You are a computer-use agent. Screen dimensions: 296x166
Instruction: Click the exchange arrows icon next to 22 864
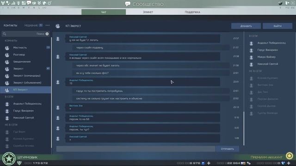(249, 163)
